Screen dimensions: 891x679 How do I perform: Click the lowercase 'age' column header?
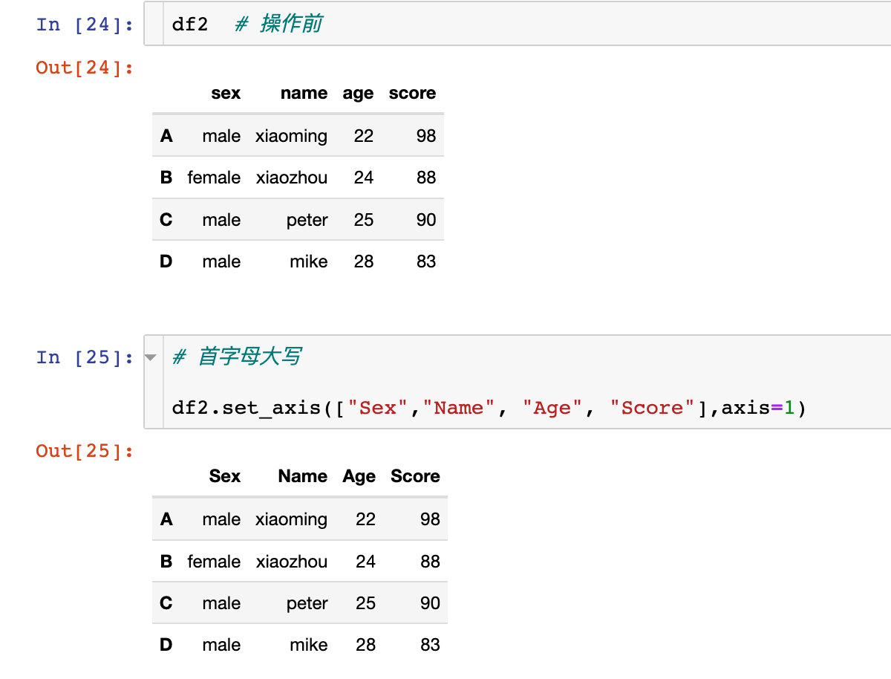pos(358,94)
